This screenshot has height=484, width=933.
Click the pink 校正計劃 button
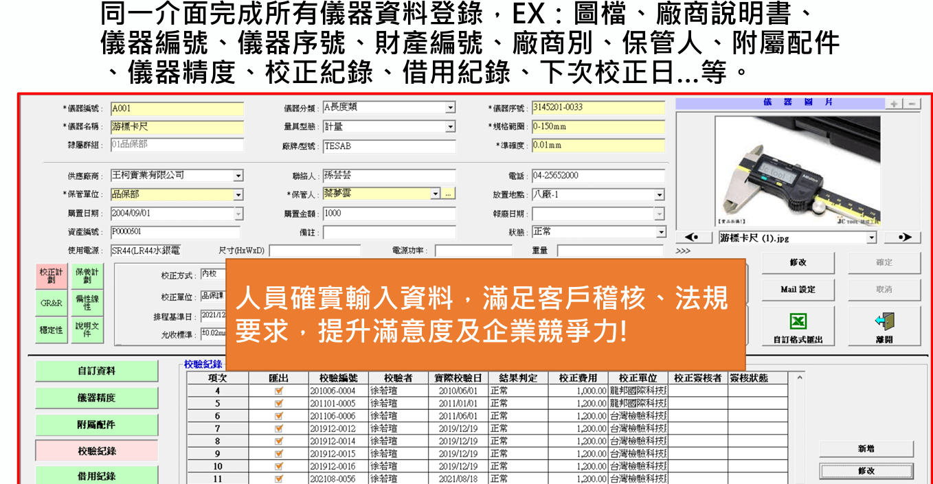51,277
